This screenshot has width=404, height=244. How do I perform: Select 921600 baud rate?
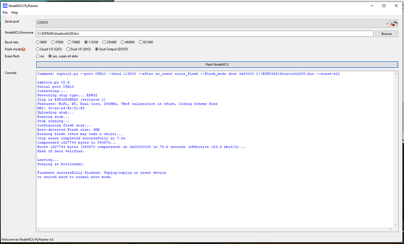point(141,42)
